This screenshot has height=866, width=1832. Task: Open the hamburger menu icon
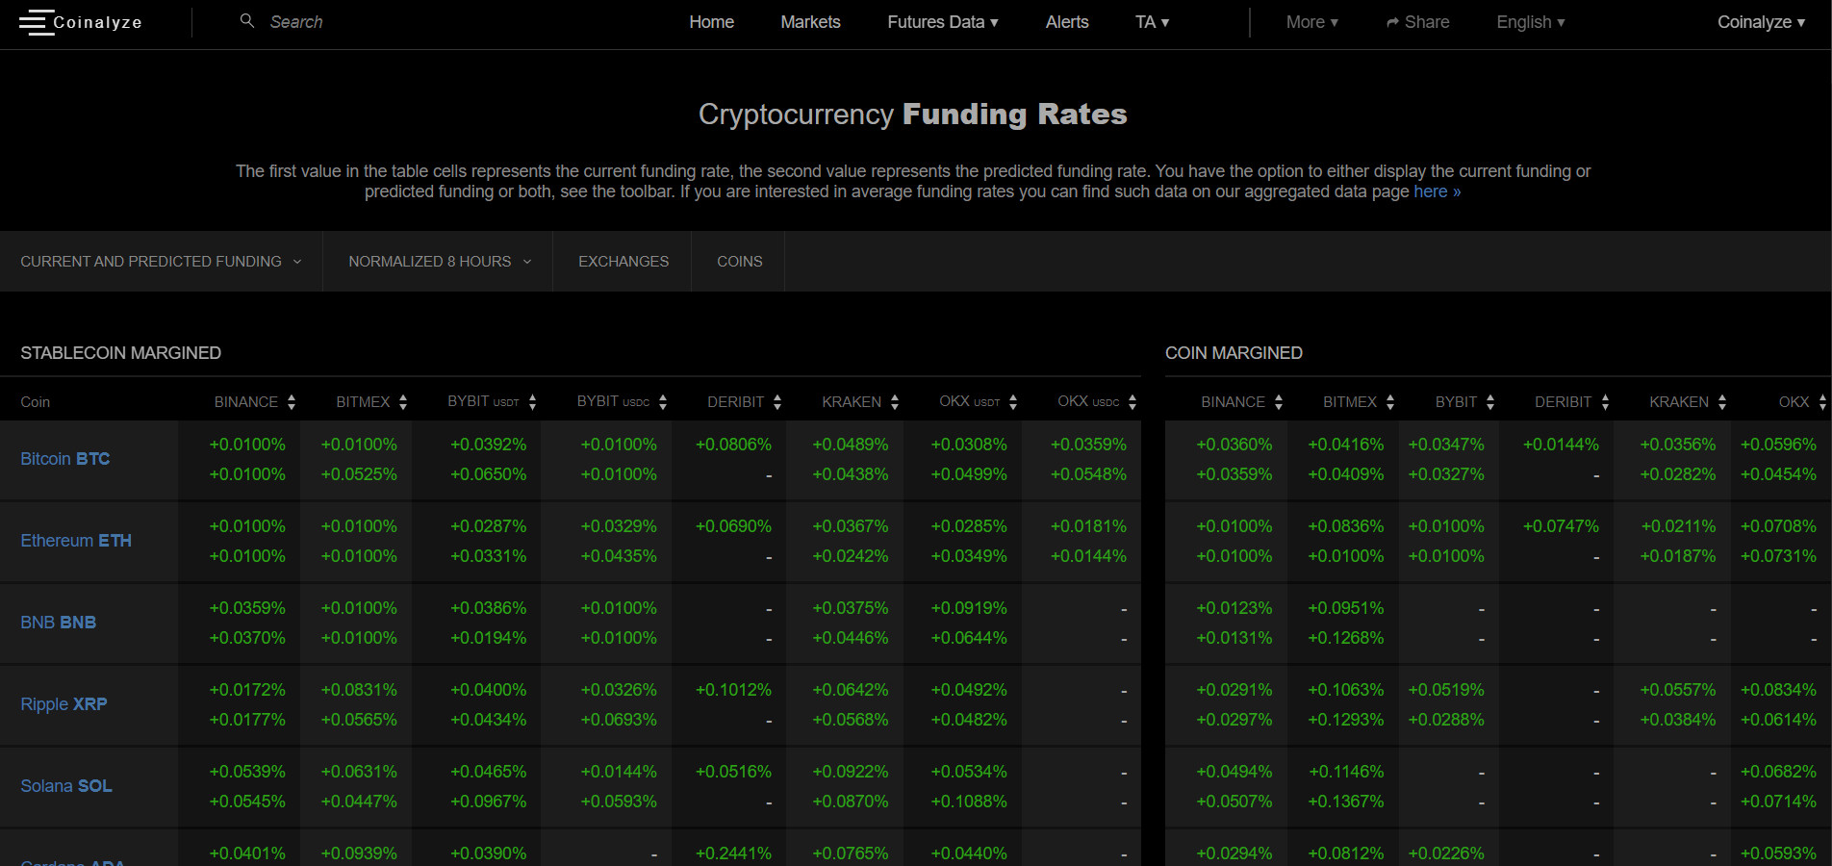(x=37, y=22)
